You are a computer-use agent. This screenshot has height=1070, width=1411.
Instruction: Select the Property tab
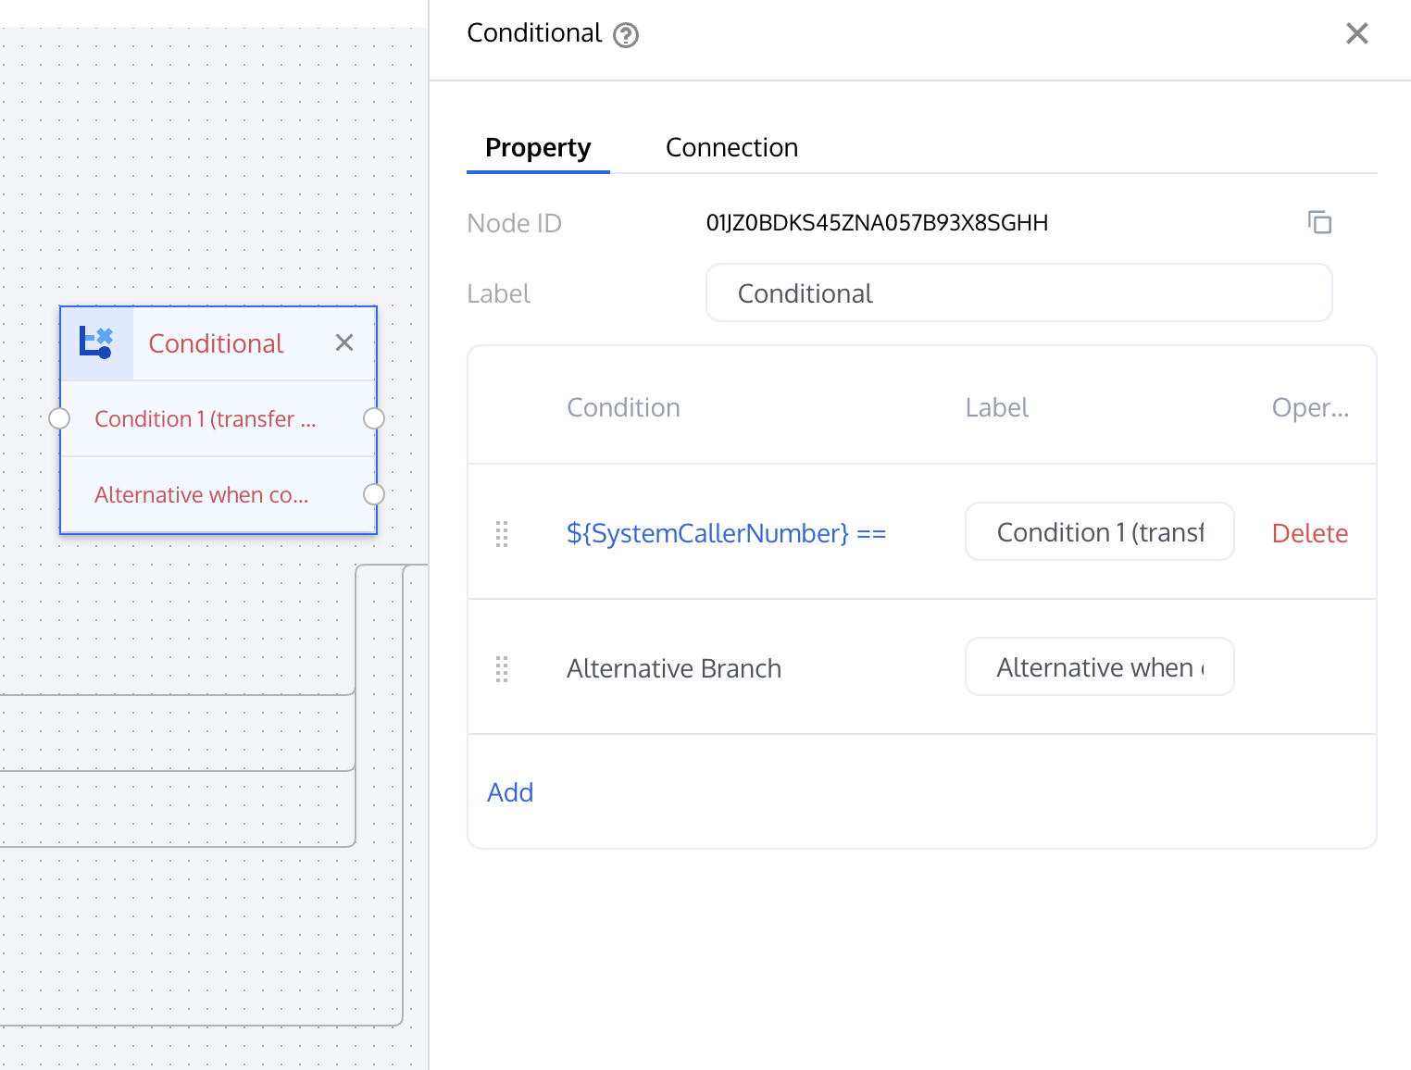(538, 148)
